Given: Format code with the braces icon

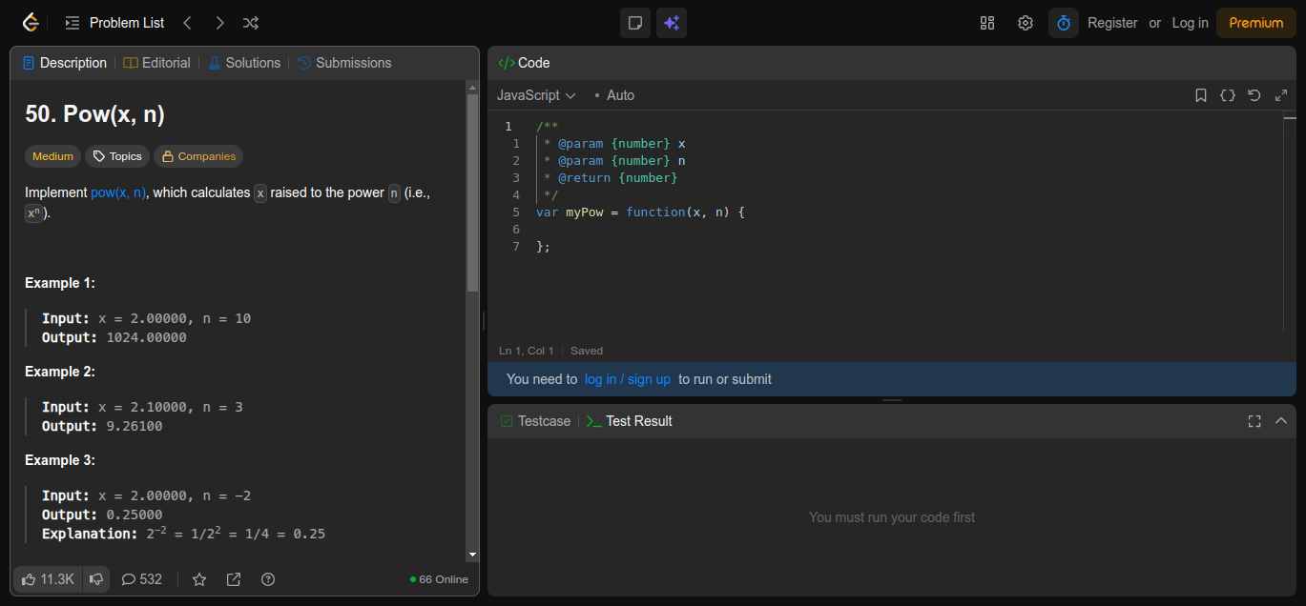Looking at the screenshot, I should [x=1228, y=95].
